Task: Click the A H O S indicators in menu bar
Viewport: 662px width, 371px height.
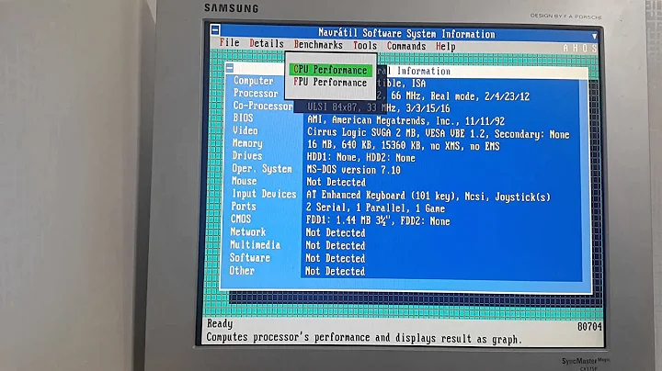Action: click(579, 49)
